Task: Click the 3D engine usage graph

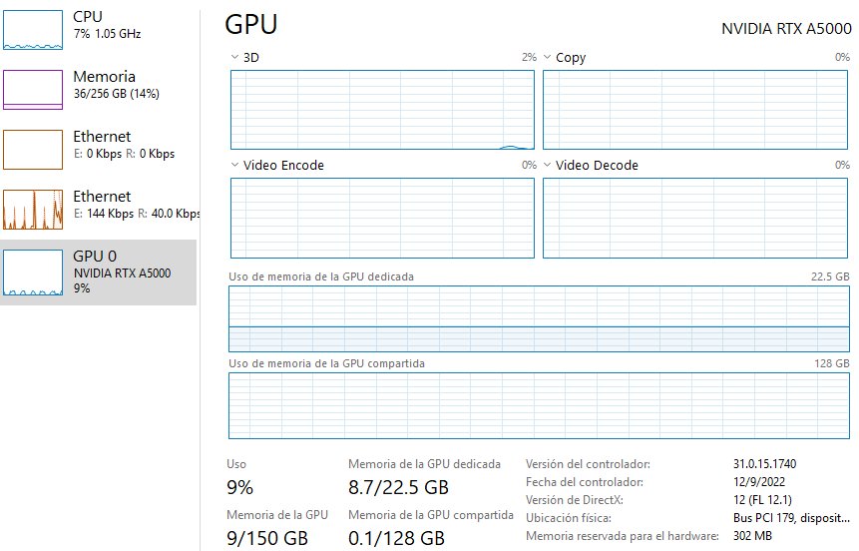Action: (x=383, y=110)
